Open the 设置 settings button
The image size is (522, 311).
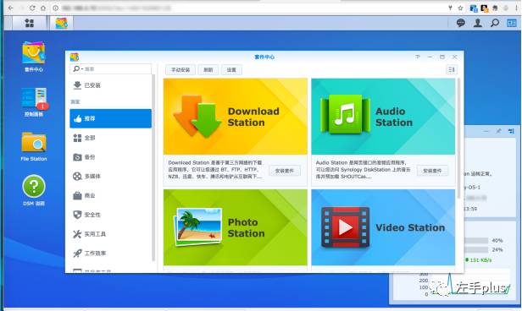(231, 69)
